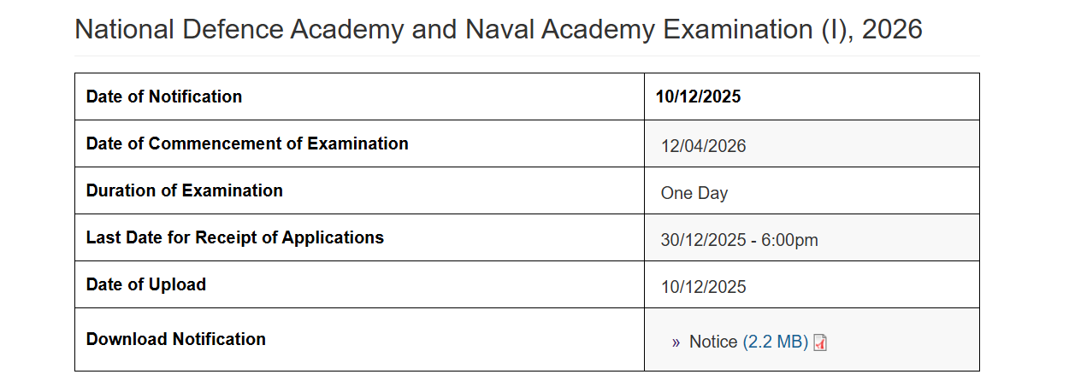This screenshot has width=1075, height=392.
Task: Select the Duration of Examination label
Action: coord(185,190)
